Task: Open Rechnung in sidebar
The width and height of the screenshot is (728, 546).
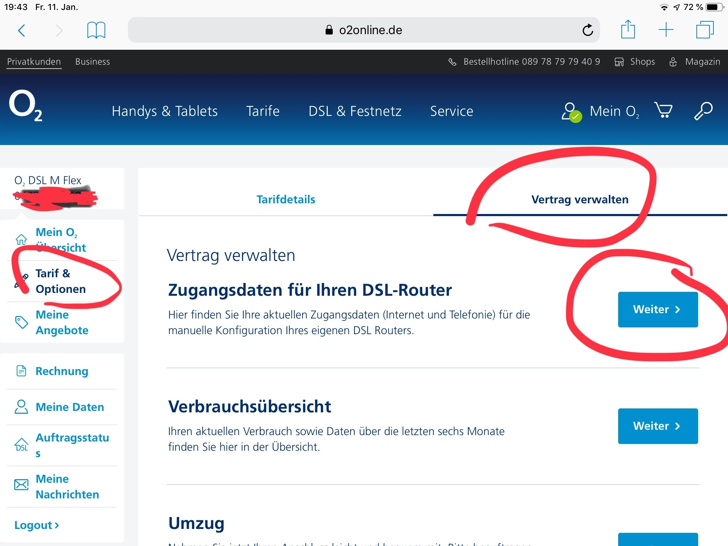Action: tap(62, 371)
